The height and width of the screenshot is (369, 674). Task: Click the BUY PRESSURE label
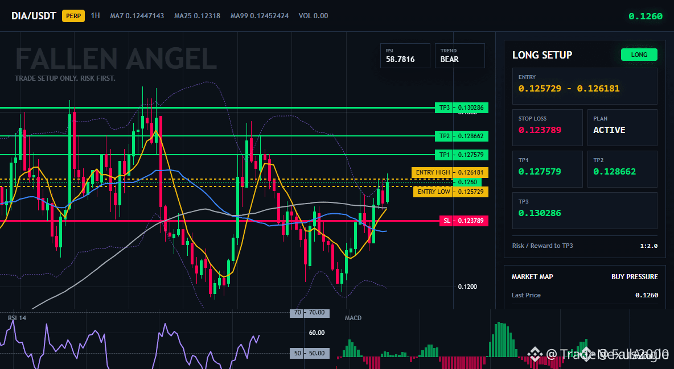pyautogui.click(x=635, y=277)
